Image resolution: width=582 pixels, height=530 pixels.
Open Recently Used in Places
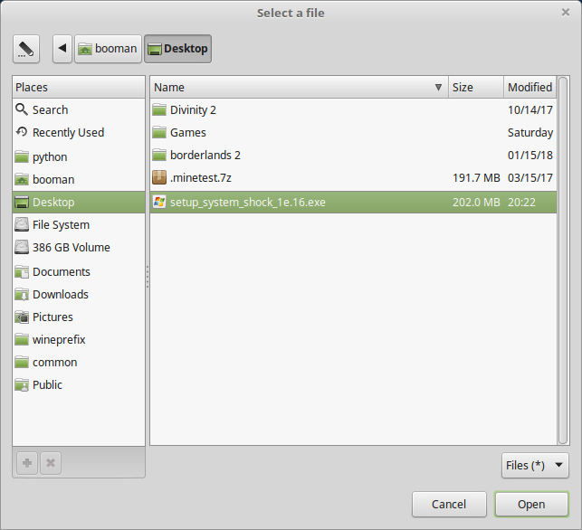(79, 132)
